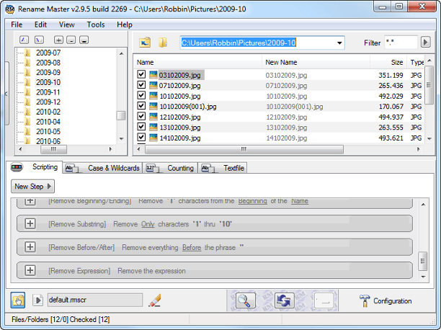The width and height of the screenshot is (441, 330).
Task: Sort files by the Name column header
Action: pos(198,62)
